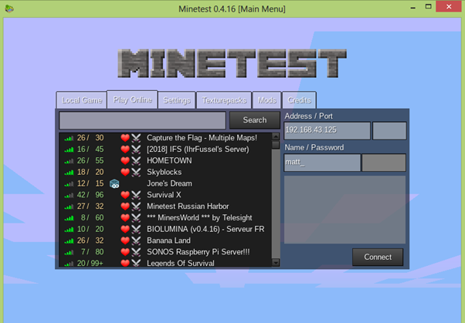Maximize the Minetest window
The width and height of the screenshot is (465, 323).
coord(428,6)
